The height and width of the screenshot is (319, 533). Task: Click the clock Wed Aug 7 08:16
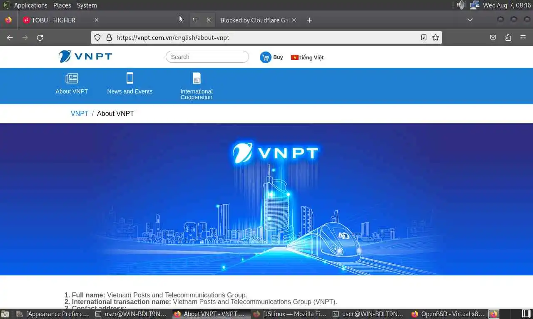point(507,5)
